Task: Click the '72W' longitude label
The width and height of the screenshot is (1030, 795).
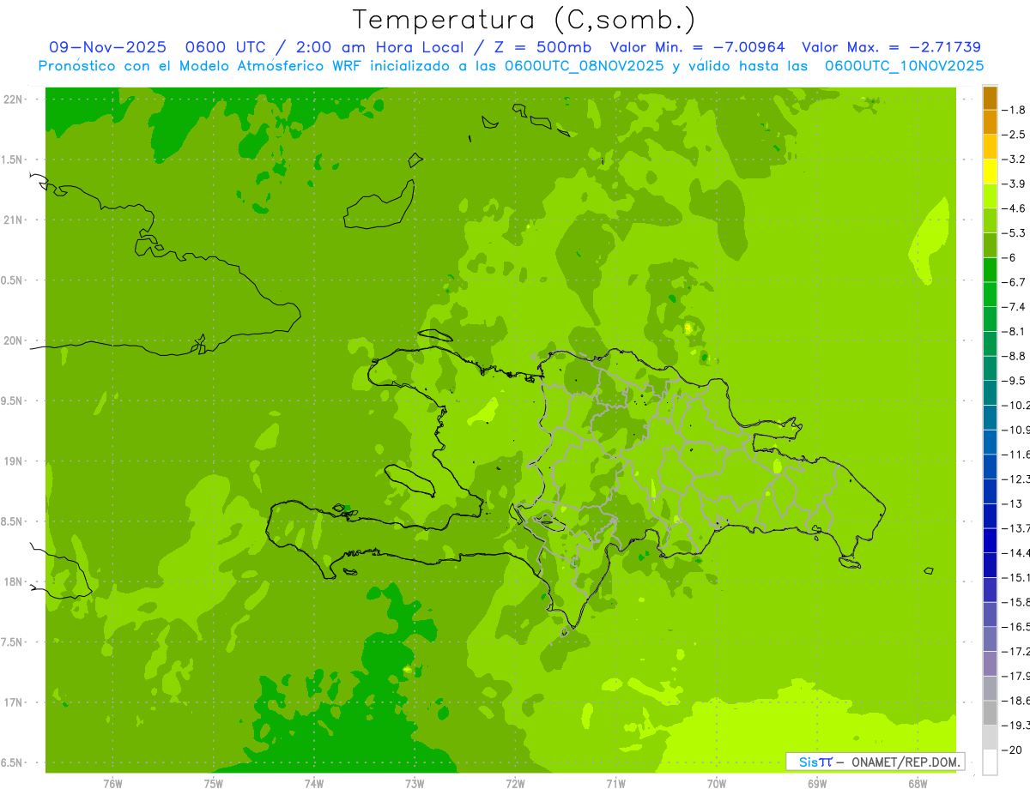Action: click(x=515, y=784)
